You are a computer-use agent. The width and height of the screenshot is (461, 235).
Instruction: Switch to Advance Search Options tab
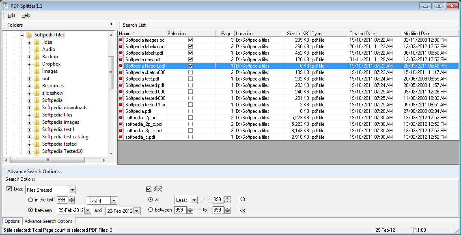[x=49, y=221]
